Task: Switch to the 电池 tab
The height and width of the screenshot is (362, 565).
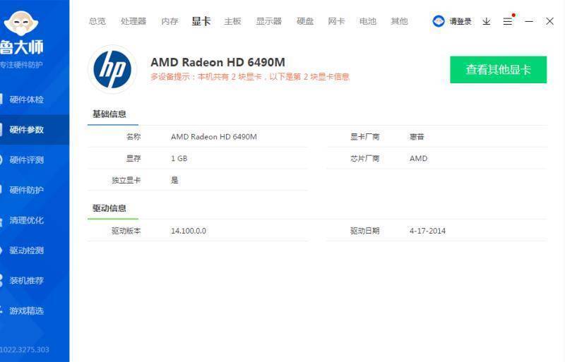Action: (367, 21)
